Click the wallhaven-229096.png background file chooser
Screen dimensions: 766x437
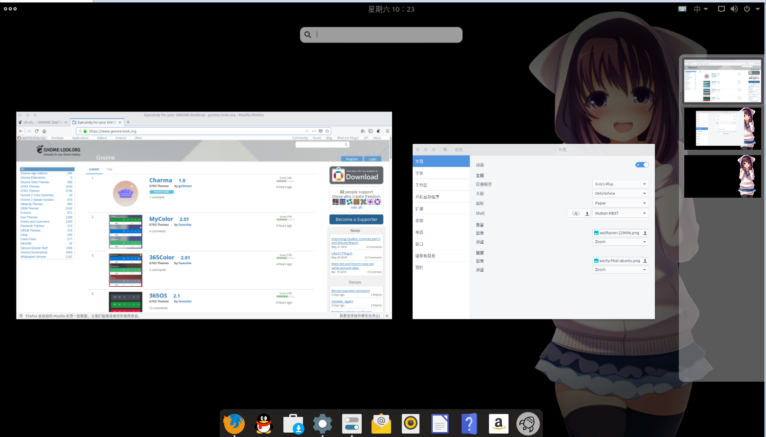pyautogui.click(x=621, y=233)
